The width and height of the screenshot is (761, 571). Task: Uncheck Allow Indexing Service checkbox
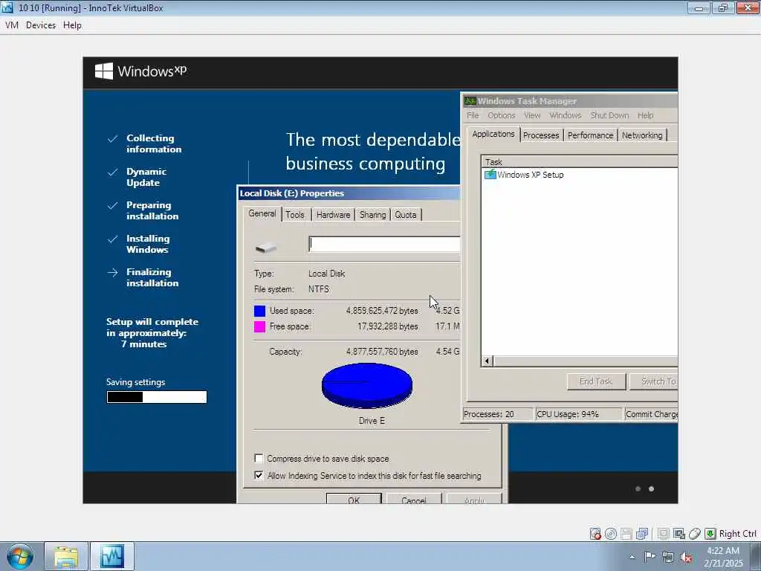pos(259,475)
